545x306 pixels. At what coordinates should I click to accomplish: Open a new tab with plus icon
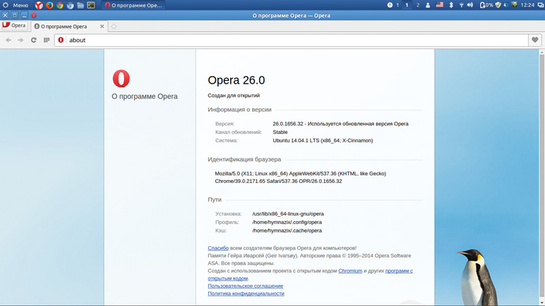114,27
